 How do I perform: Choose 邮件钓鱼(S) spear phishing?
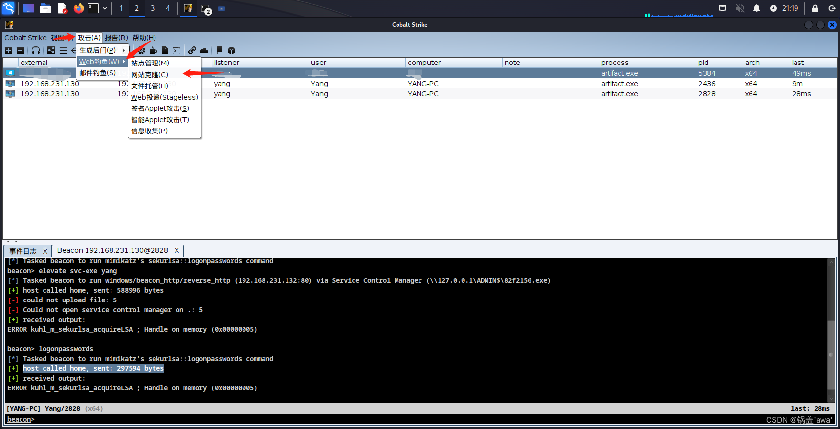[102, 73]
